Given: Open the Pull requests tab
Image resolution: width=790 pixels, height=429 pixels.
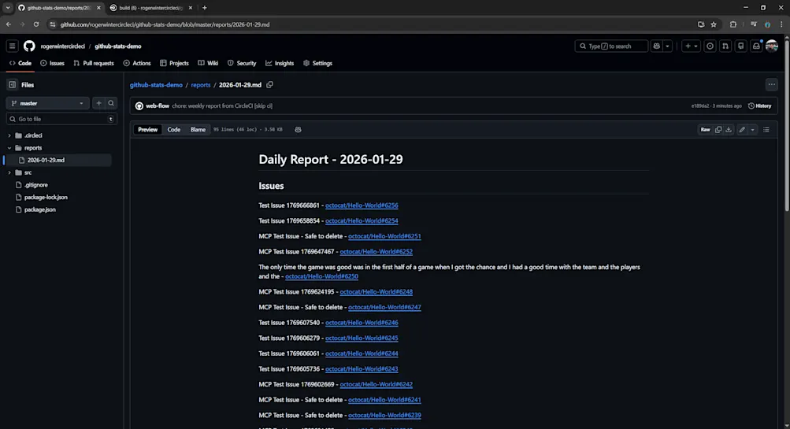Looking at the screenshot, I should click(94, 64).
